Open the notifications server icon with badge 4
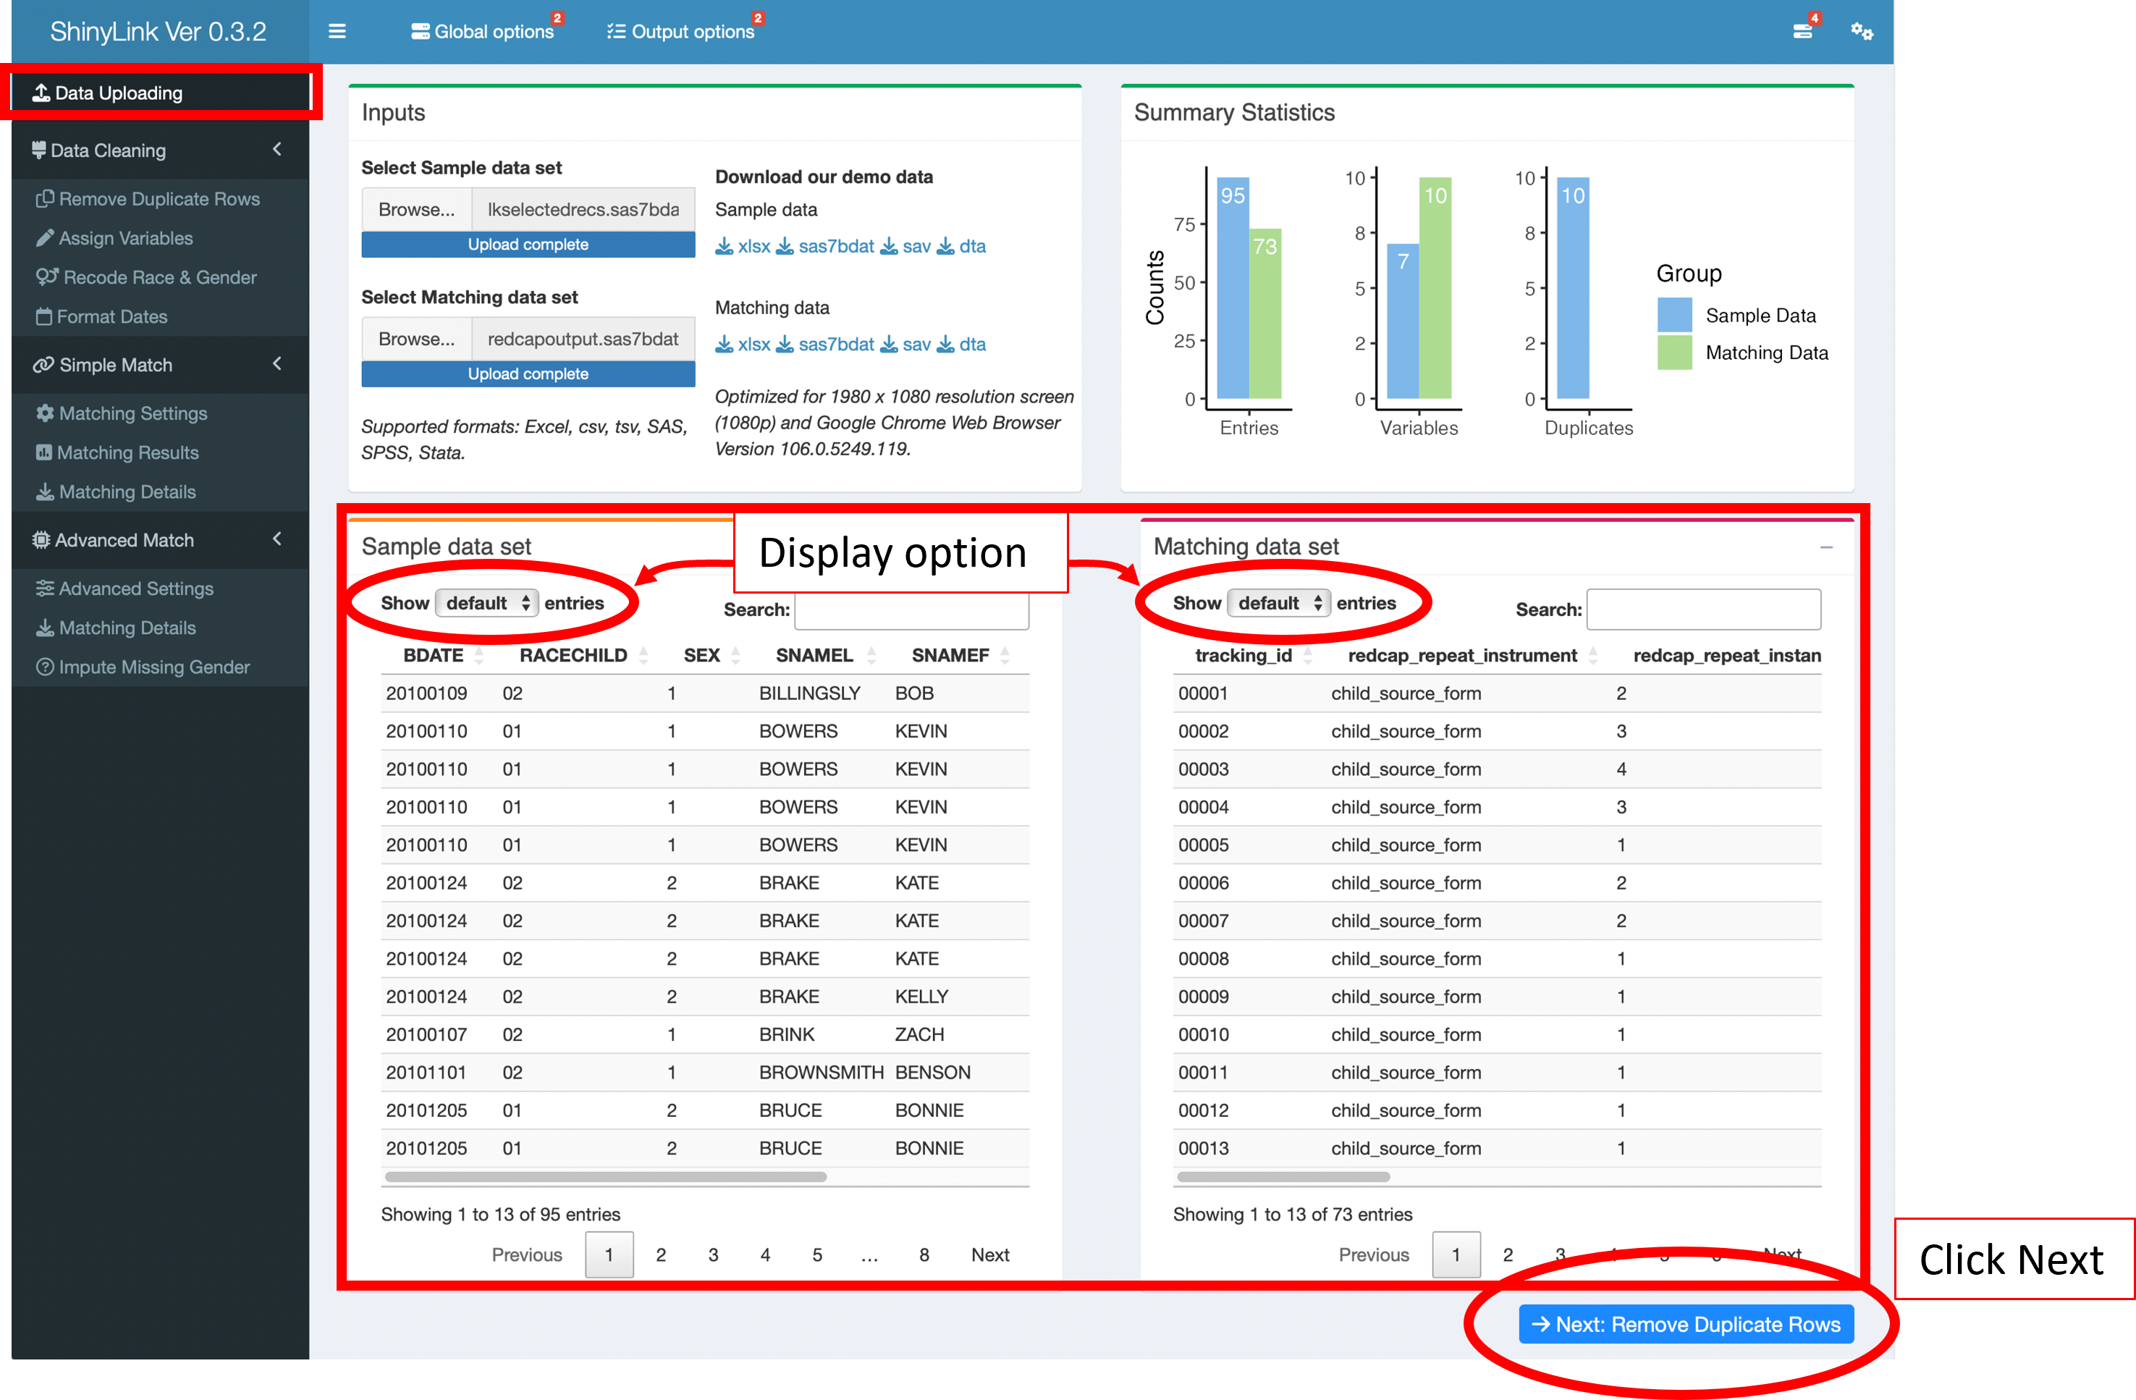 1803,31
